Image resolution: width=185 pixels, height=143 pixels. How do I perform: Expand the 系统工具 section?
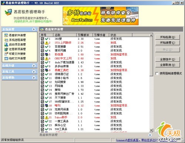(x=34, y=71)
